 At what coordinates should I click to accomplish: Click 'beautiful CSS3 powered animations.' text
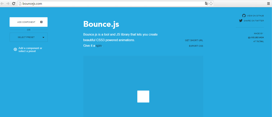109,40
